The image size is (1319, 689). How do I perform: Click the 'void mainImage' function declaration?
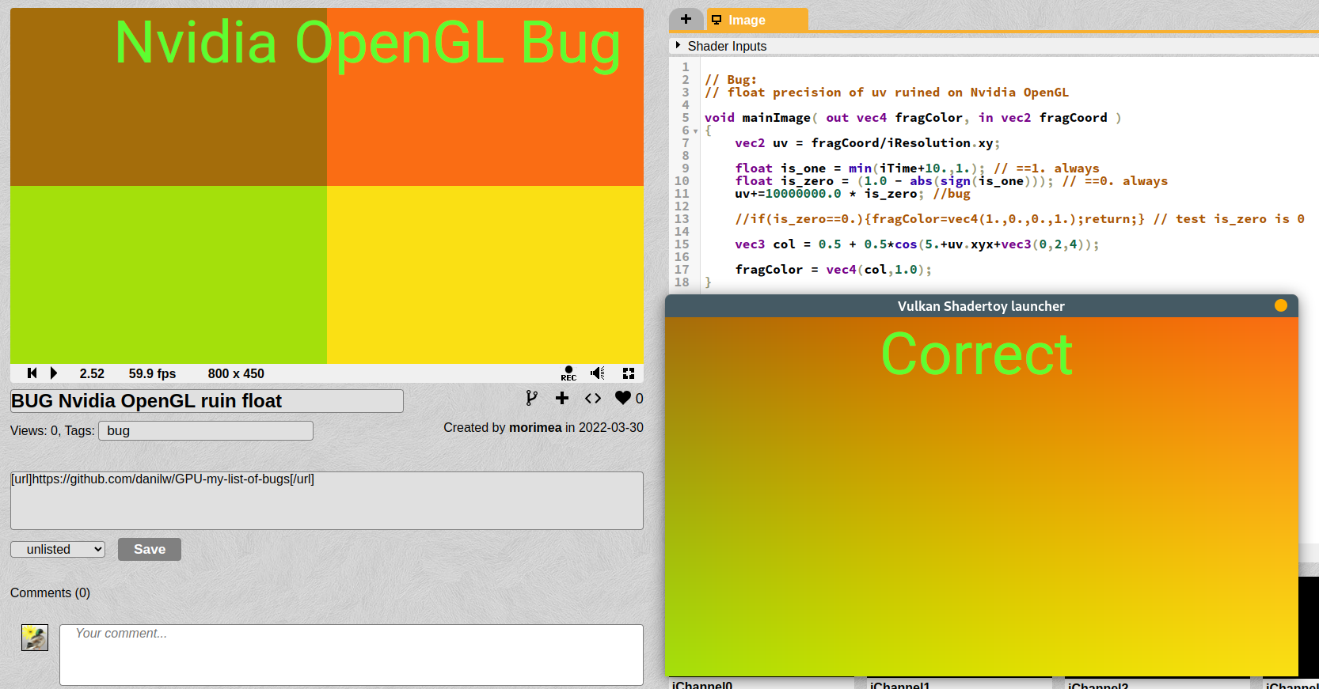pyautogui.click(x=913, y=118)
